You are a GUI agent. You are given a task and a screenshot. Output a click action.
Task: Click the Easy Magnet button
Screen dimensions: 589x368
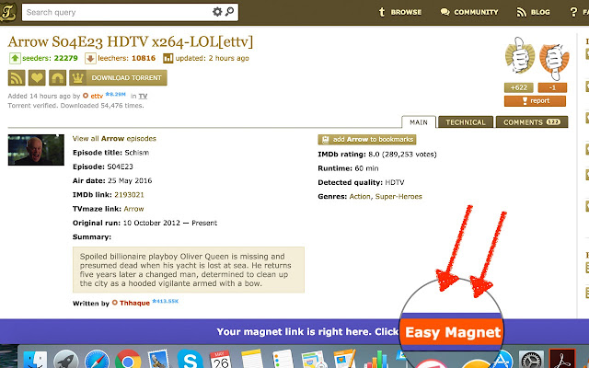click(x=452, y=332)
